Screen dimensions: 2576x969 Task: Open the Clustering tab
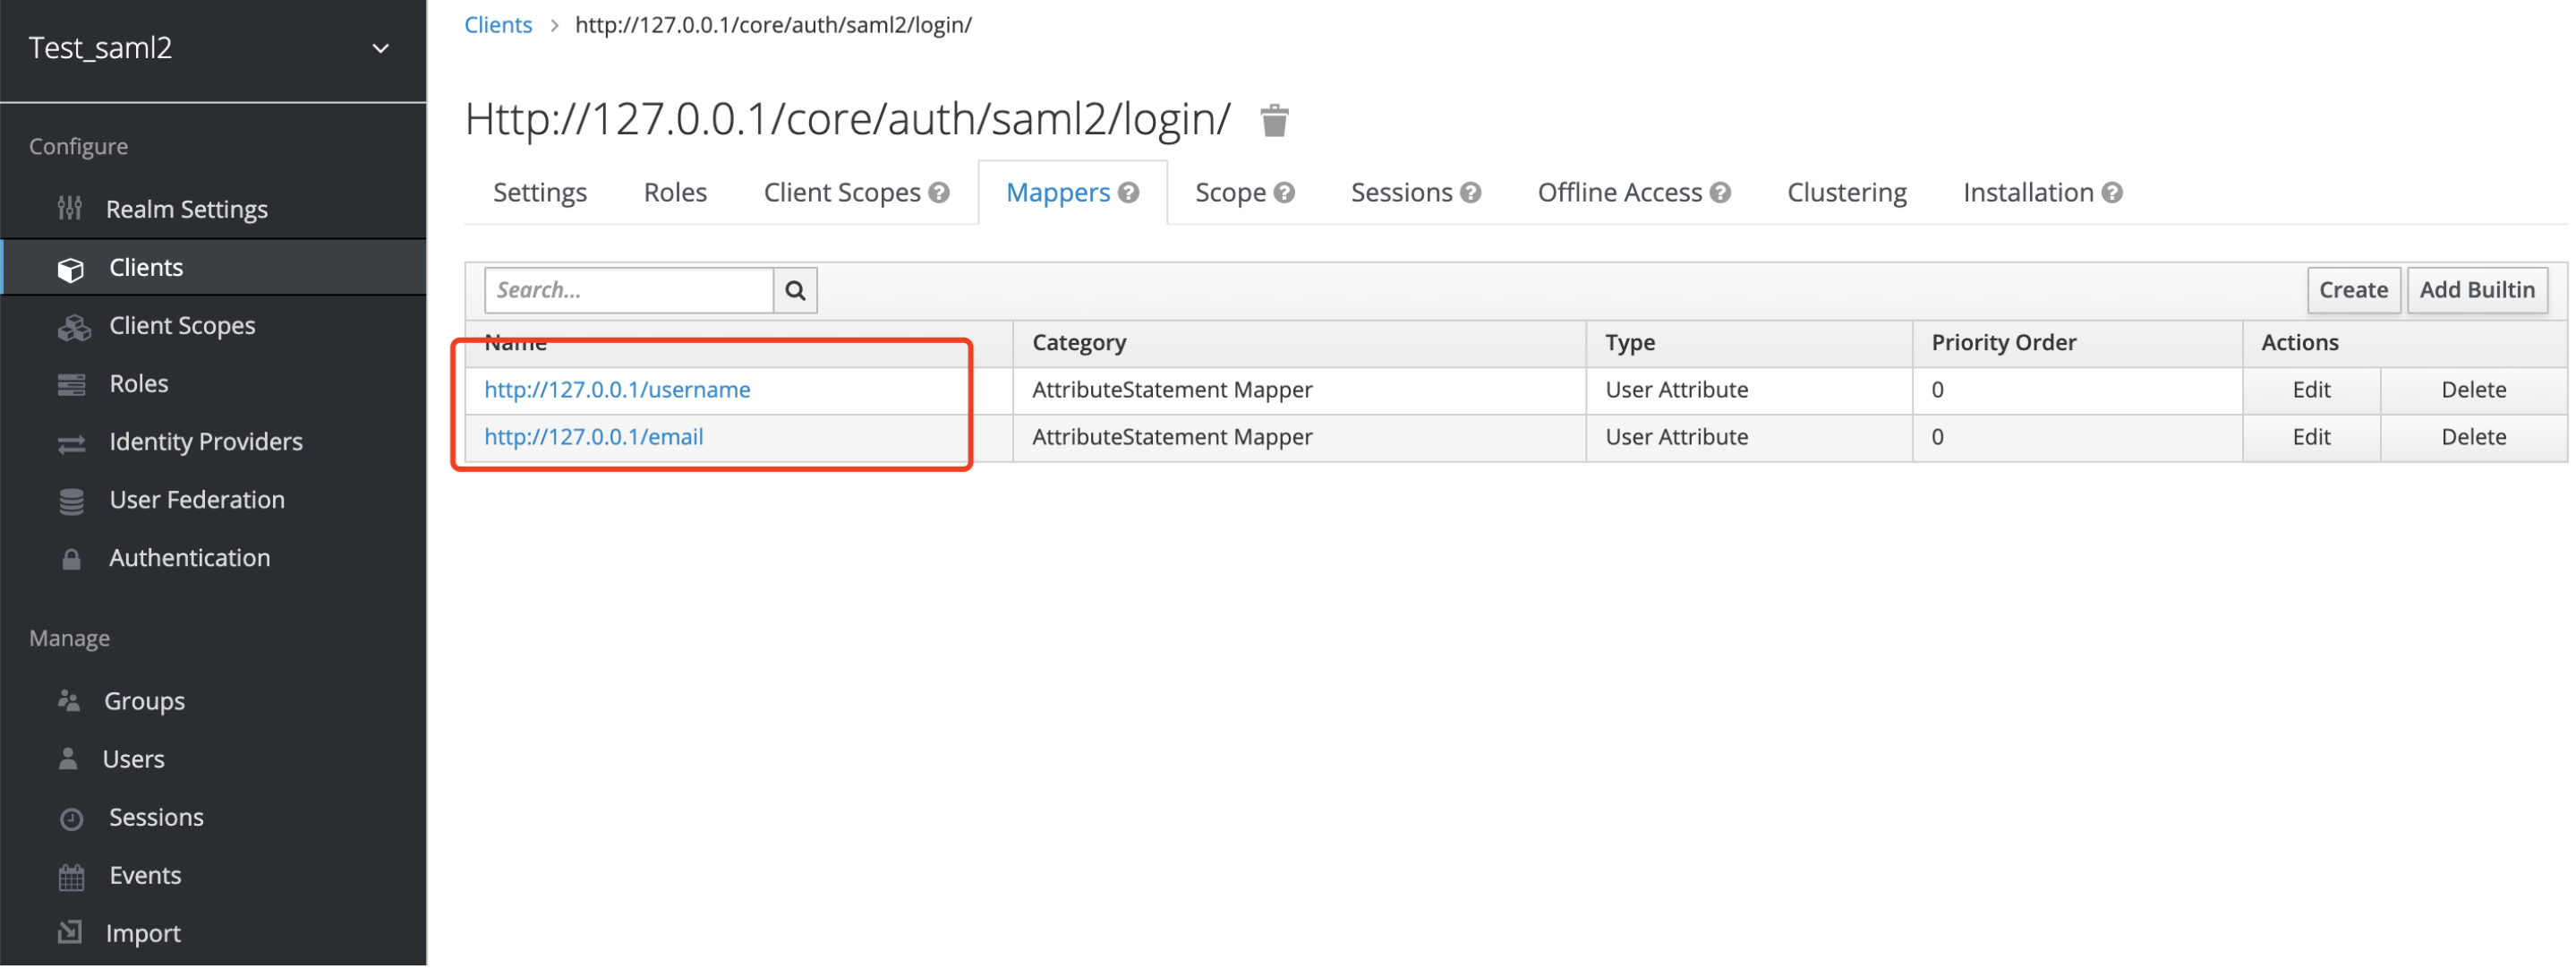pyautogui.click(x=1846, y=193)
